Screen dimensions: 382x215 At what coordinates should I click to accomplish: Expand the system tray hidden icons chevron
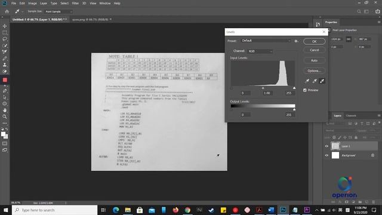tap(316, 210)
